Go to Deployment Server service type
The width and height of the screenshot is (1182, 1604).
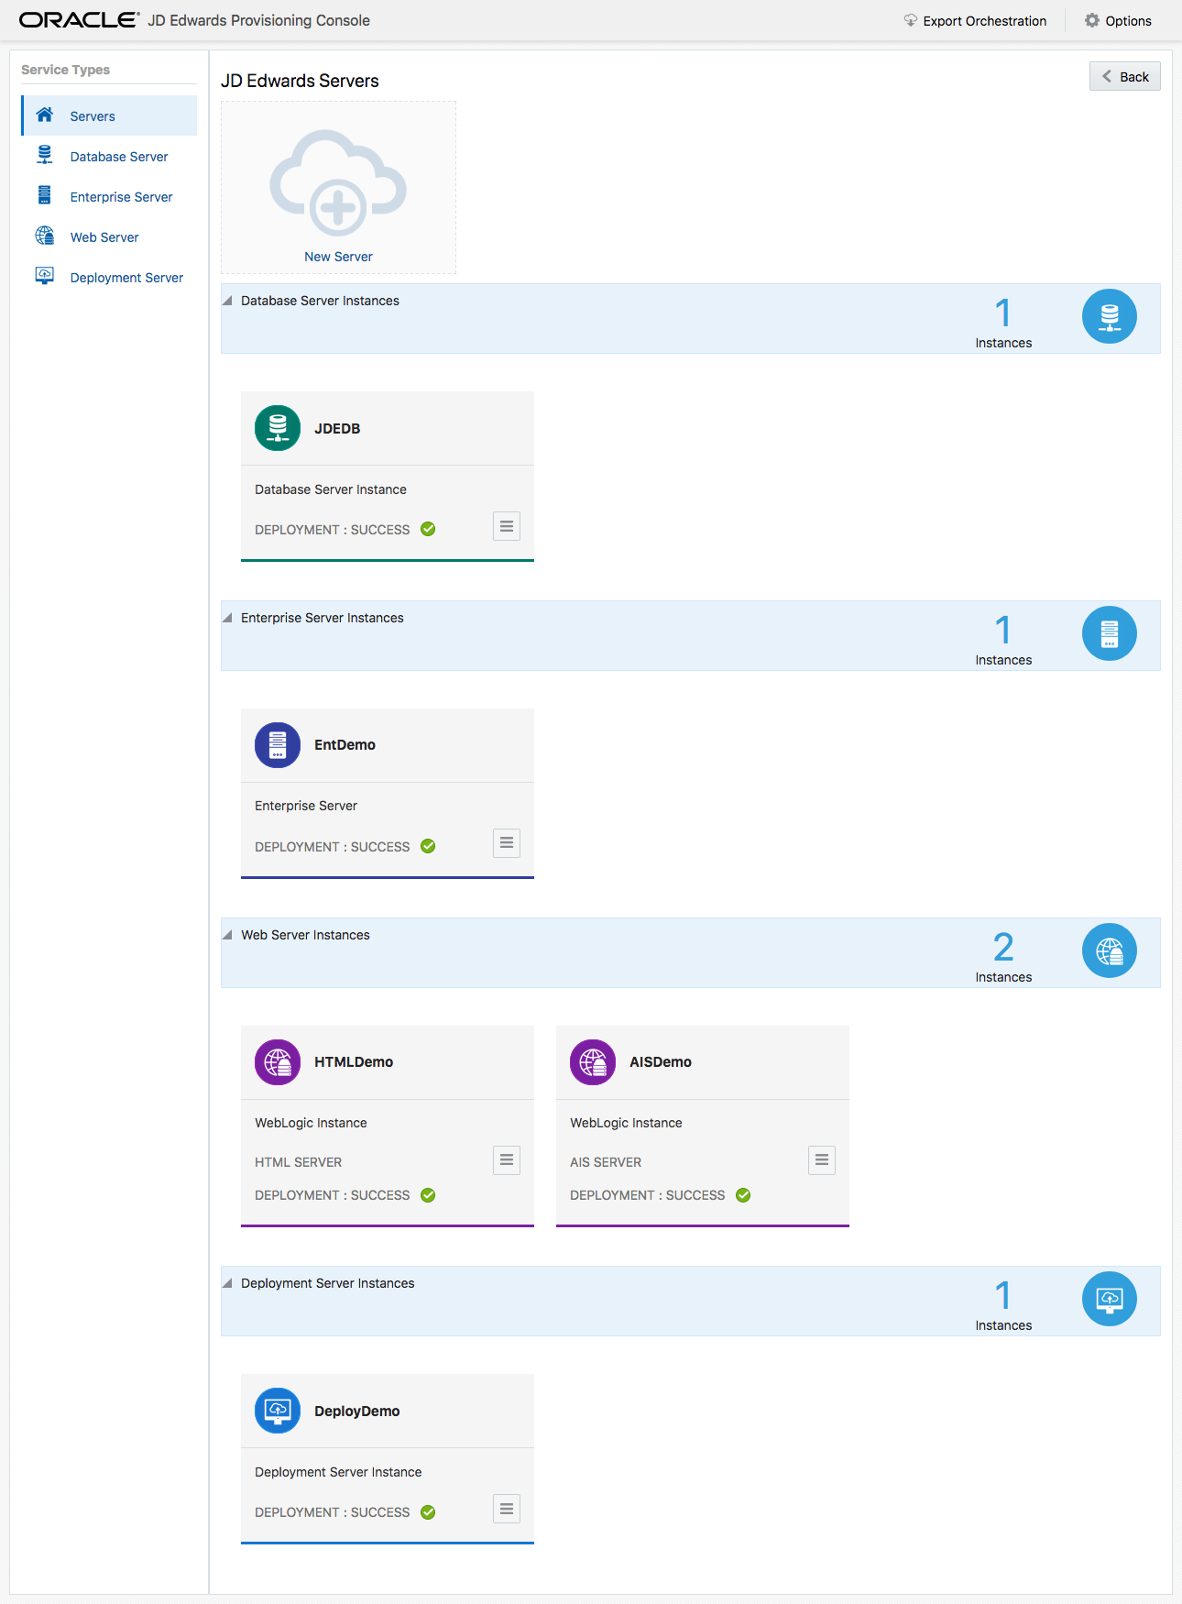pyautogui.click(x=126, y=278)
